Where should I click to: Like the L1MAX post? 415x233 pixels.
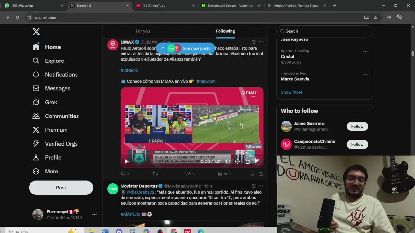click(x=189, y=174)
